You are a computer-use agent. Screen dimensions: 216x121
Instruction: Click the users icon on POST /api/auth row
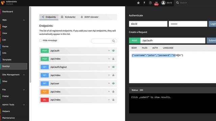[x=113, y=51]
